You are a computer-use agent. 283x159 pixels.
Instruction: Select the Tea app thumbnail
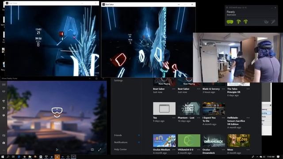[164, 109]
